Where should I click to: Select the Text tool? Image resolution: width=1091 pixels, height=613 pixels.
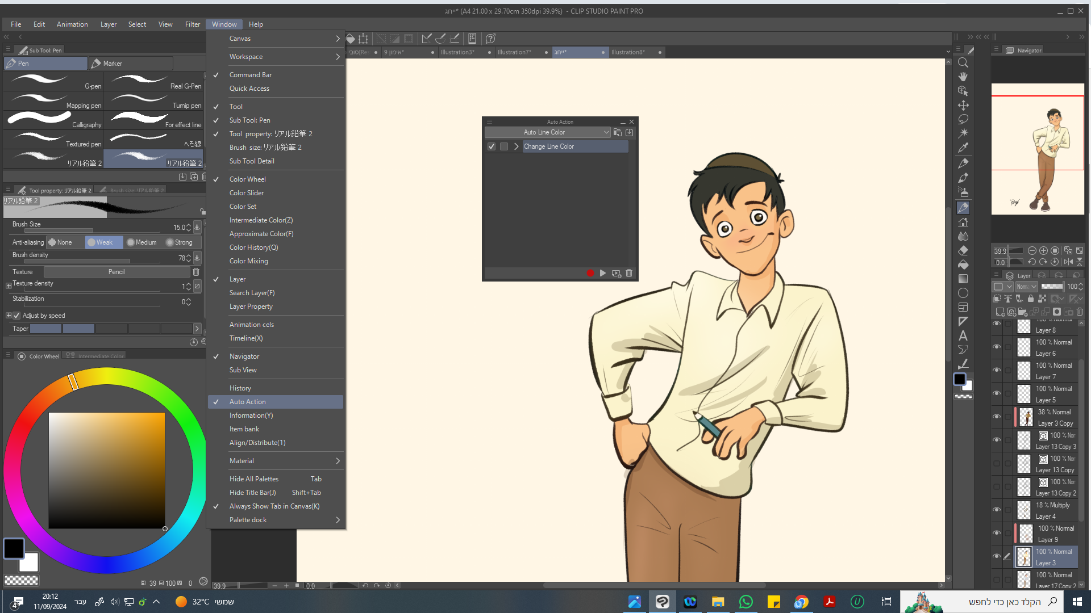(x=963, y=335)
